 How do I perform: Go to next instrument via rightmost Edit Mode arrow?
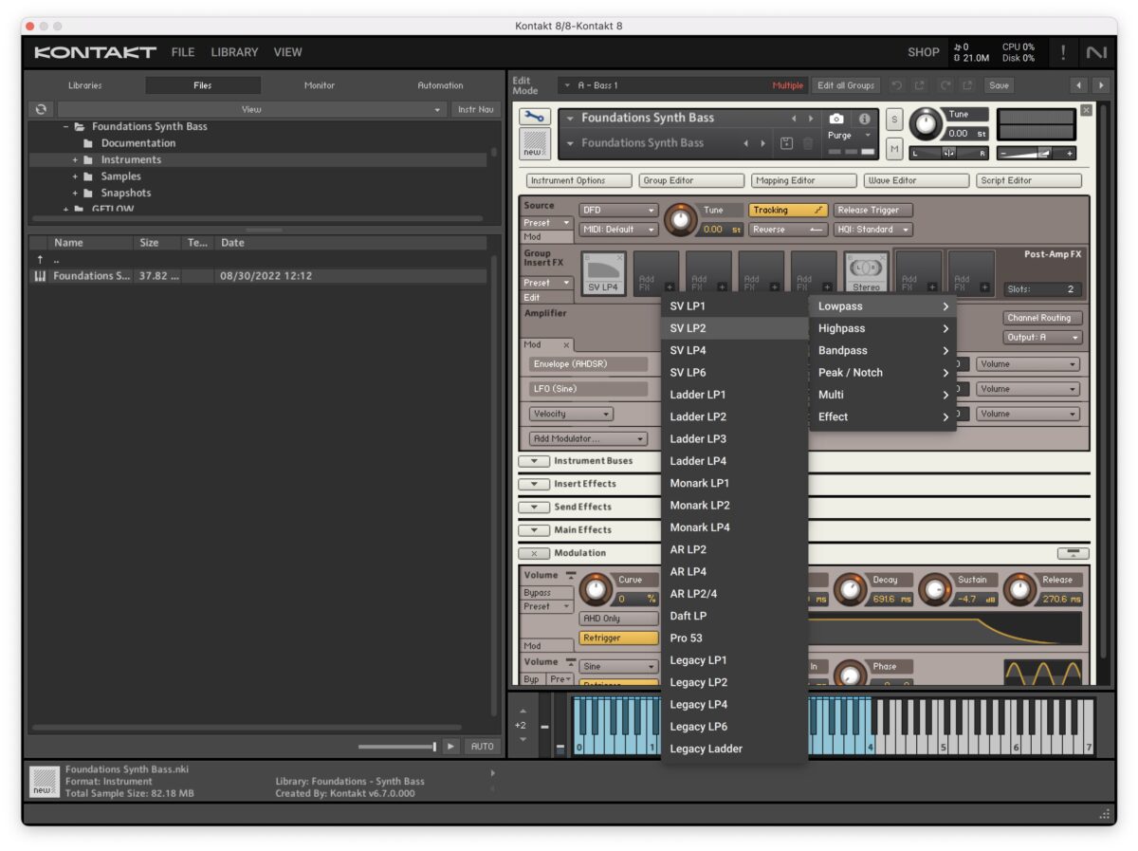(x=1101, y=85)
